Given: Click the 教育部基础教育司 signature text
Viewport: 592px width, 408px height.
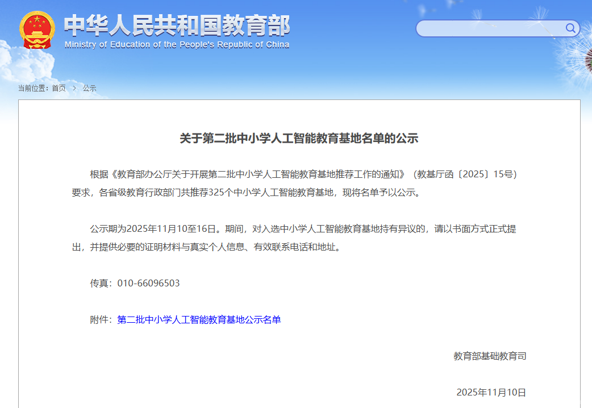Looking at the screenshot, I should (x=489, y=356).
